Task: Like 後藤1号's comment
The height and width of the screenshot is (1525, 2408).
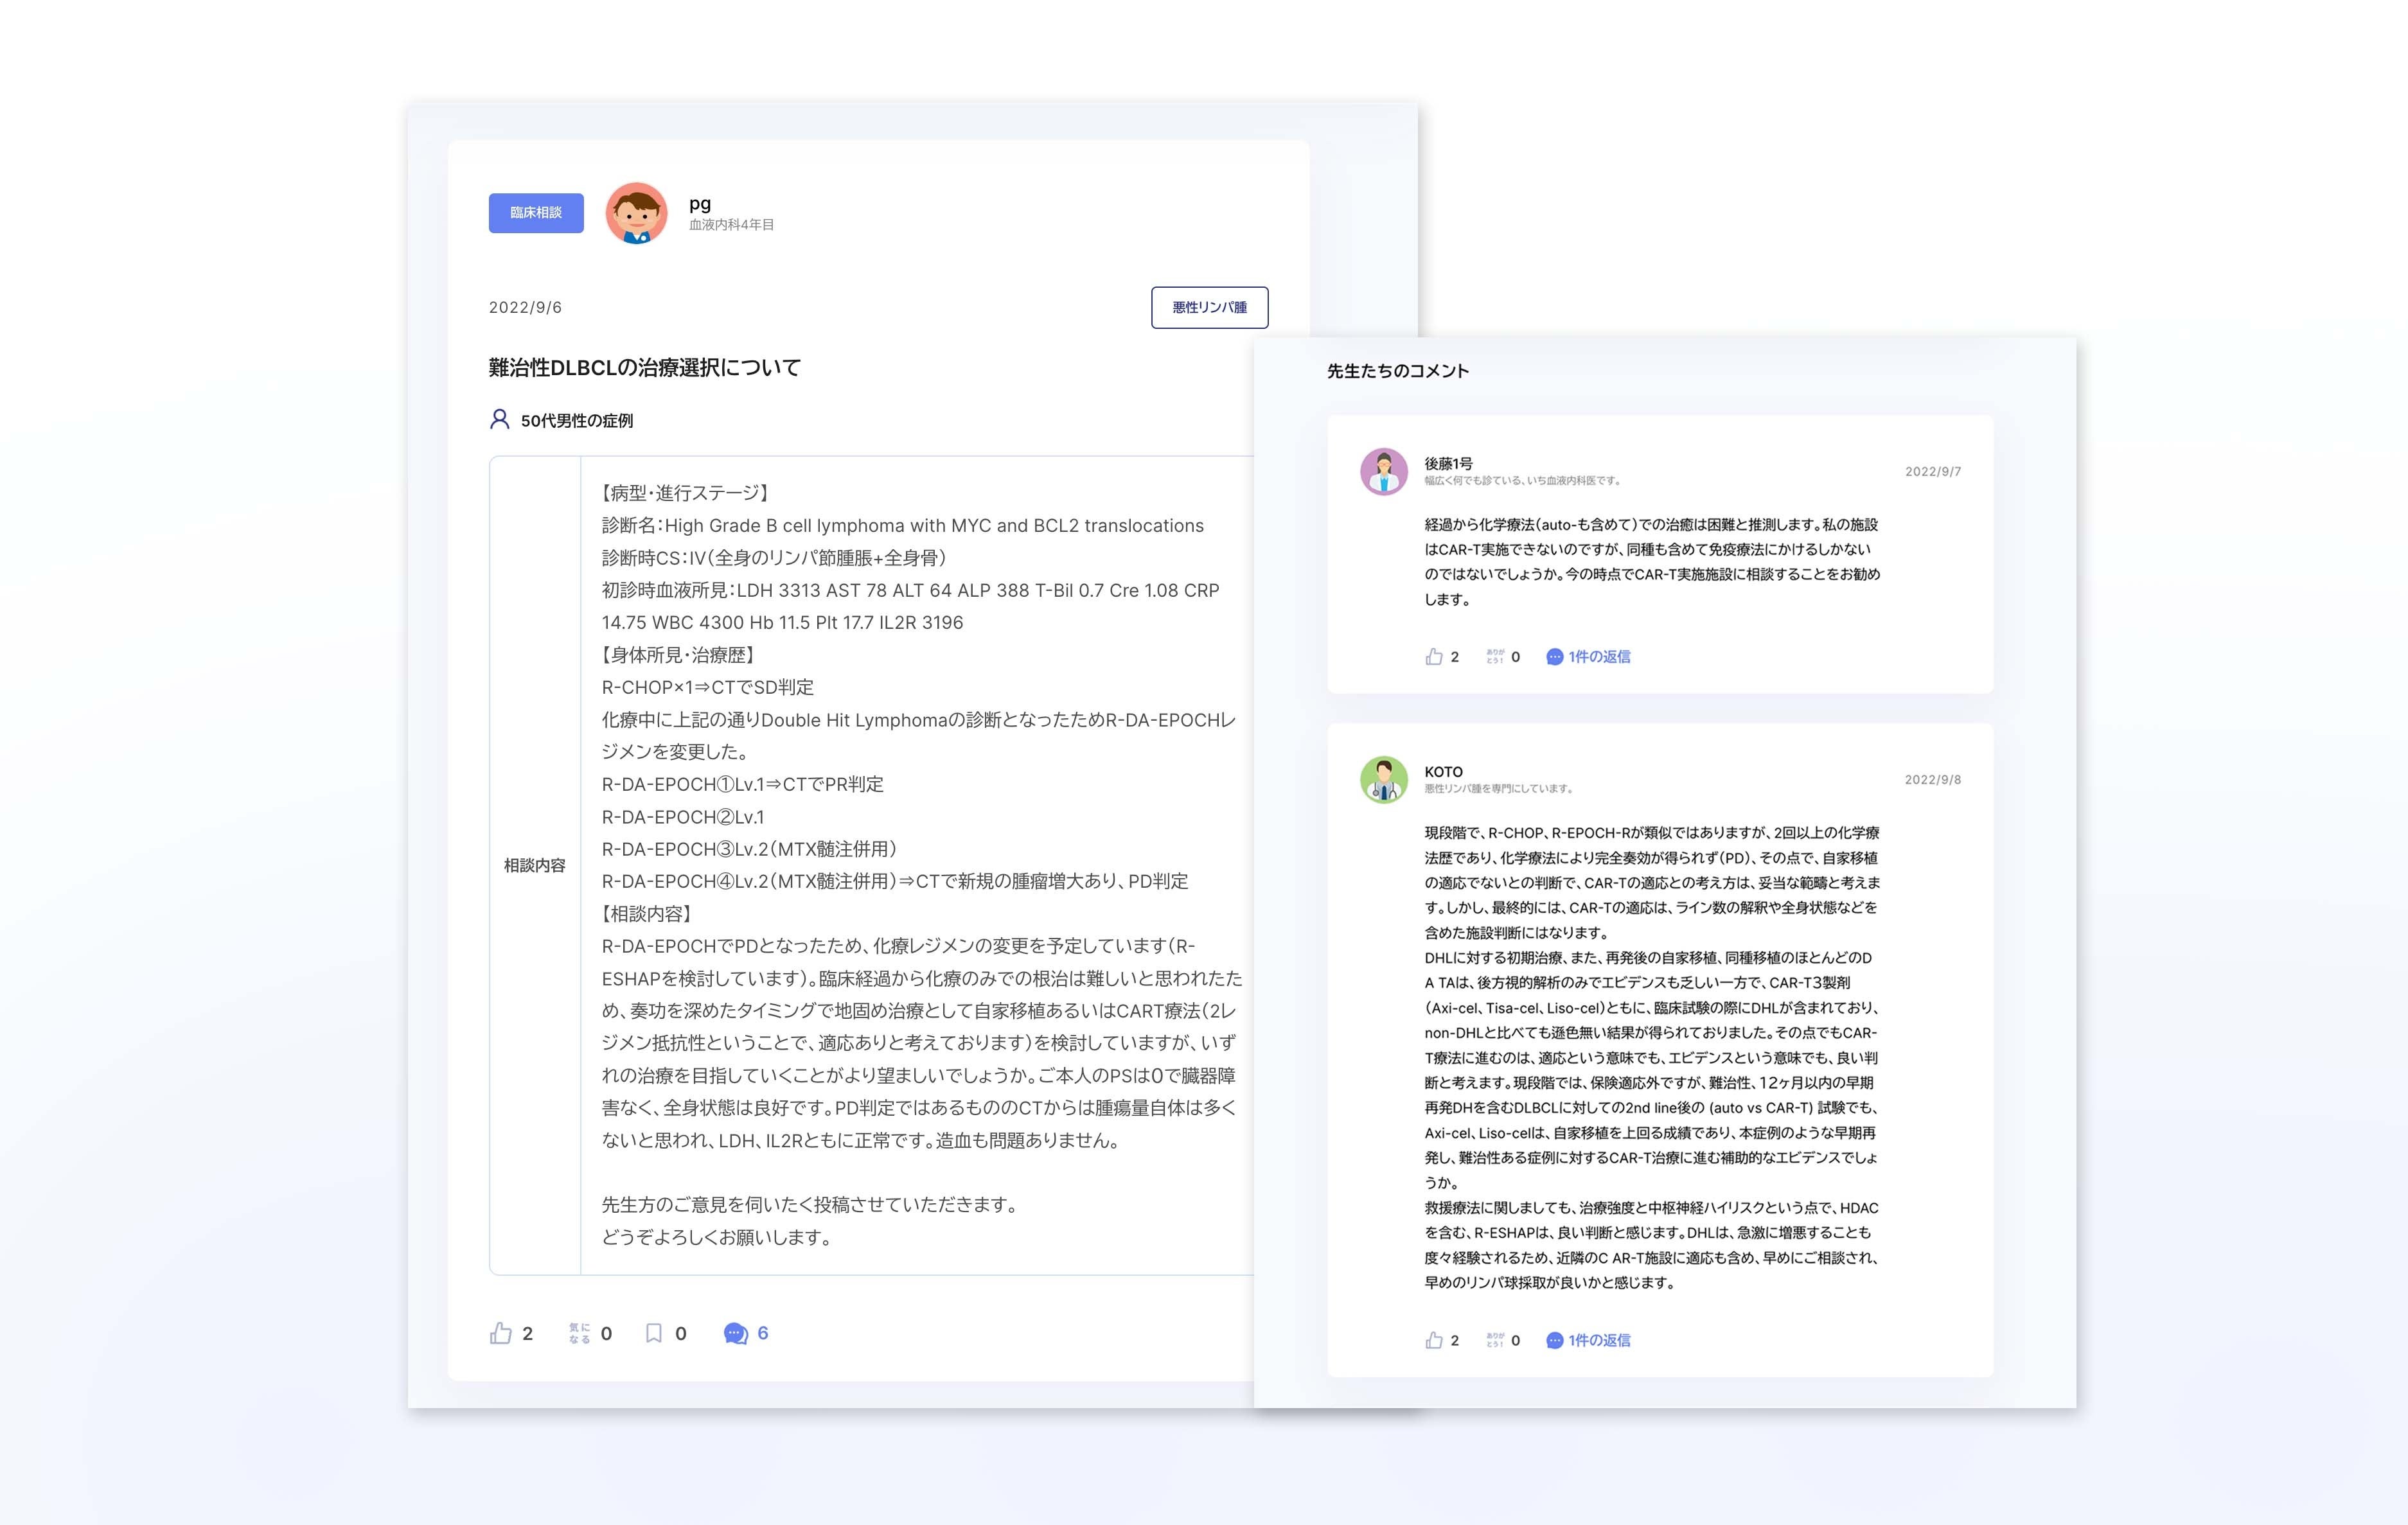Action: coord(1434,656)
